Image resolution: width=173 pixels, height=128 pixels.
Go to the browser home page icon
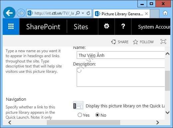(165, 13)
